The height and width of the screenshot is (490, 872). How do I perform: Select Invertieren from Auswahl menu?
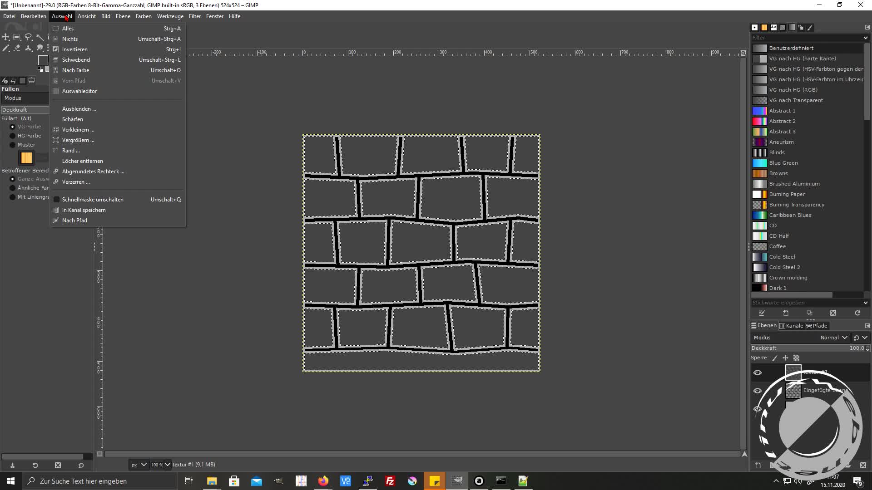coord(74,49)
